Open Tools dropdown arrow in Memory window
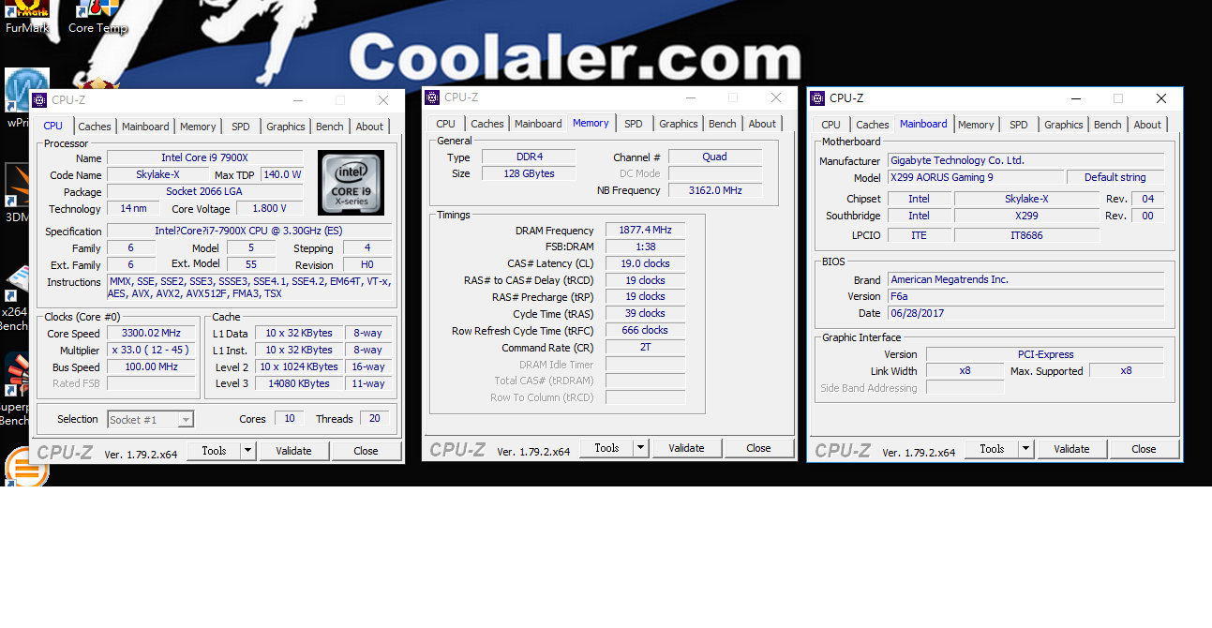 [x=641, y=448]
